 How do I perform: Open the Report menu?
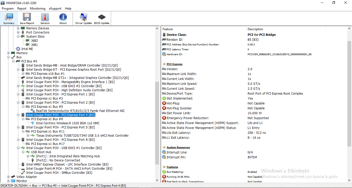[x=22, y=9]
